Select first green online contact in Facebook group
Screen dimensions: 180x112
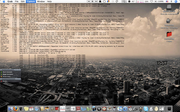coord(11,72)
